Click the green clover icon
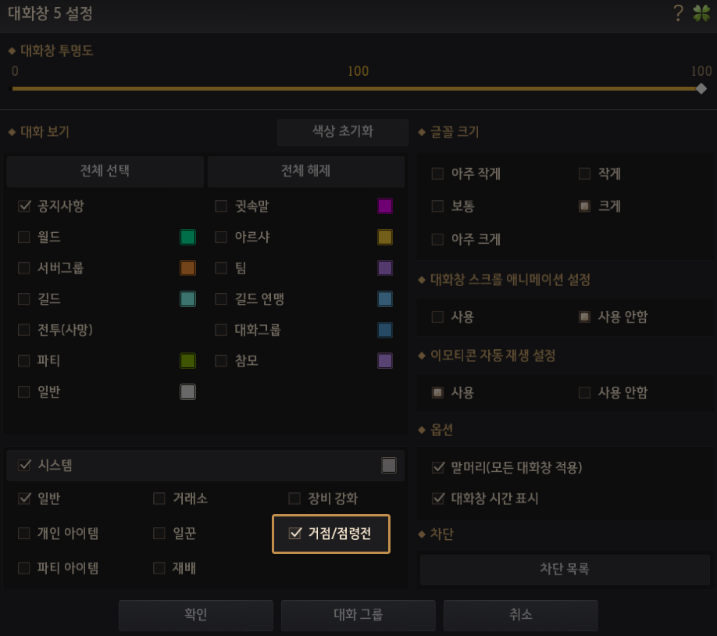The image size is (717, 636). pyautogui.click(x=701, y=13)
